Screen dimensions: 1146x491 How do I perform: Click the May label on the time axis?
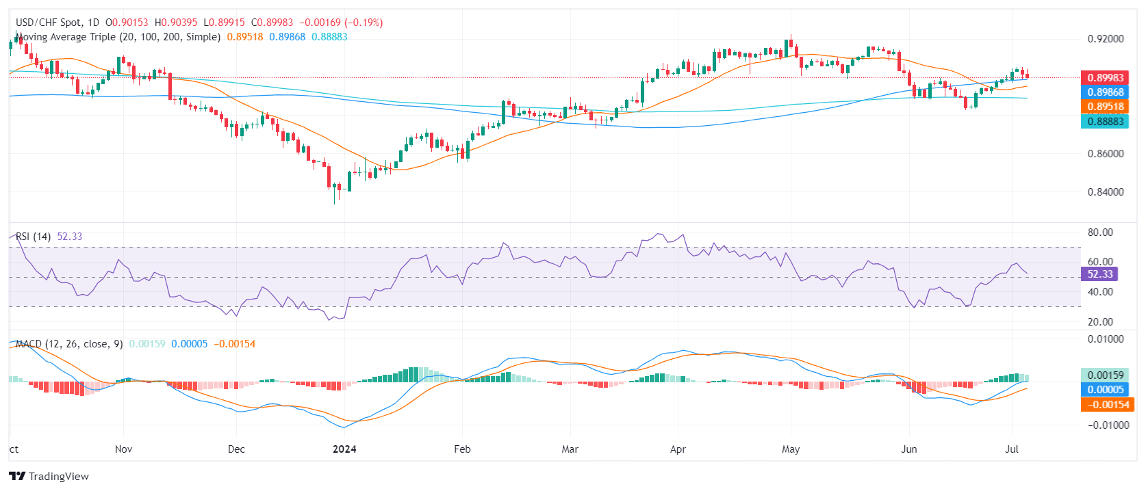pyautogui.click(x=791, y=449)
